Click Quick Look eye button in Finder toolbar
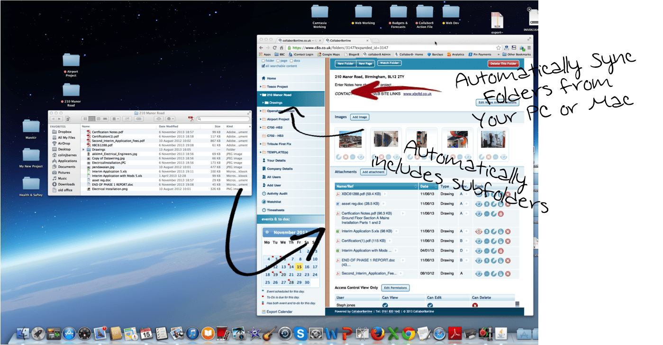663x345 pixels. point(159,118)
